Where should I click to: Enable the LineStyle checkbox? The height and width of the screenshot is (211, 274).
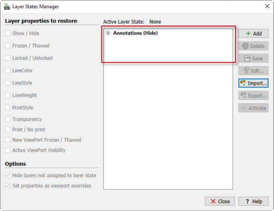pos(8,83)
